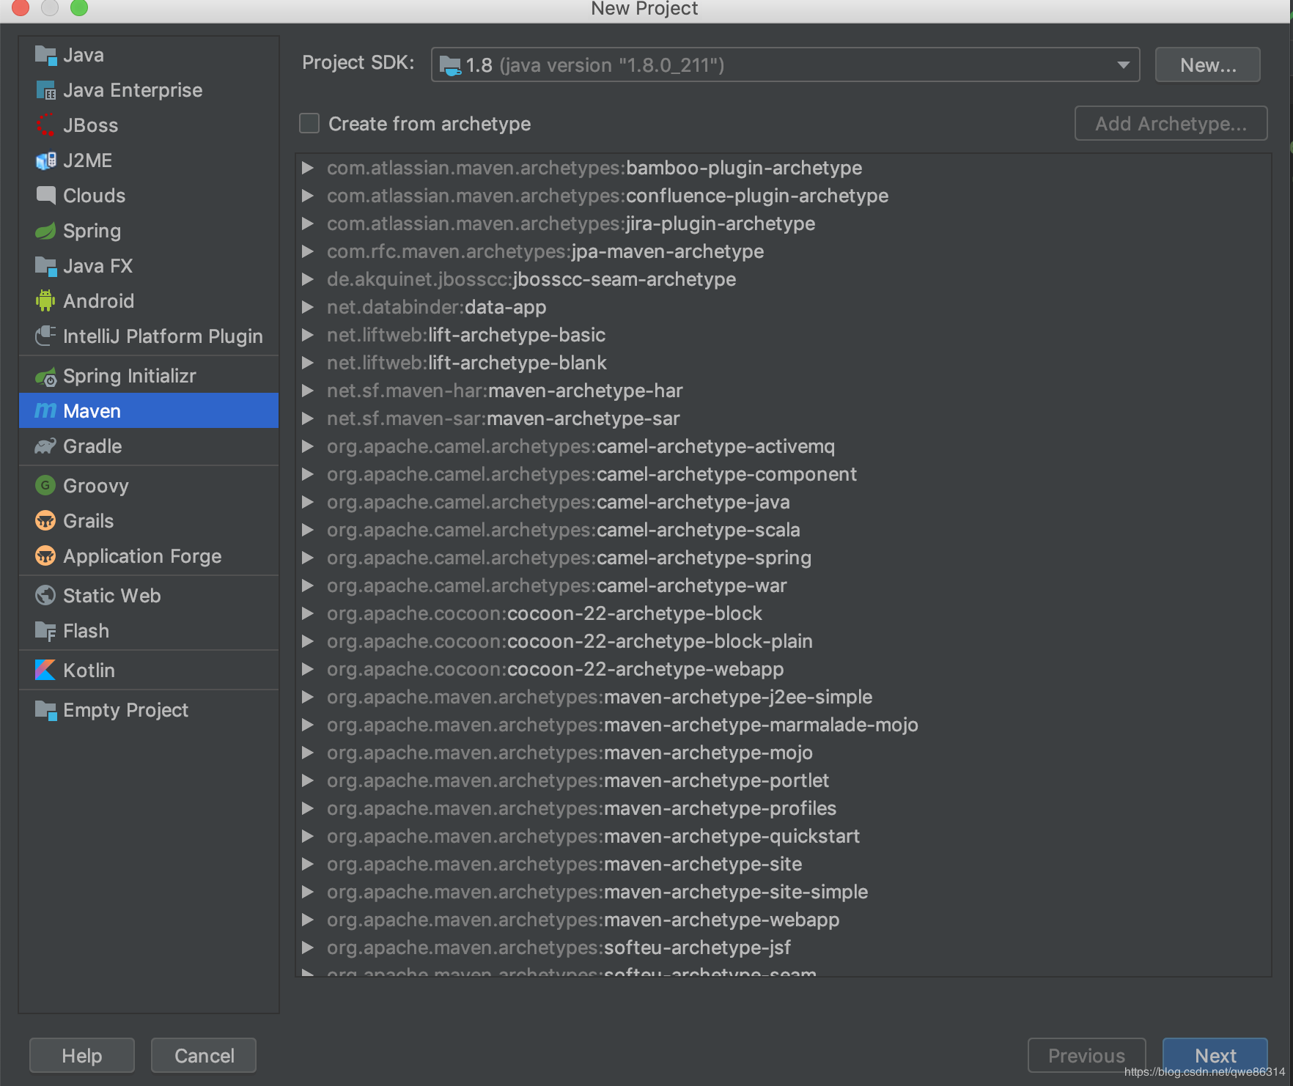Click the IntelliJ Platform Plugin icon
Viewport: 1293px width, 1086px height.
click(x=45, y=336)
